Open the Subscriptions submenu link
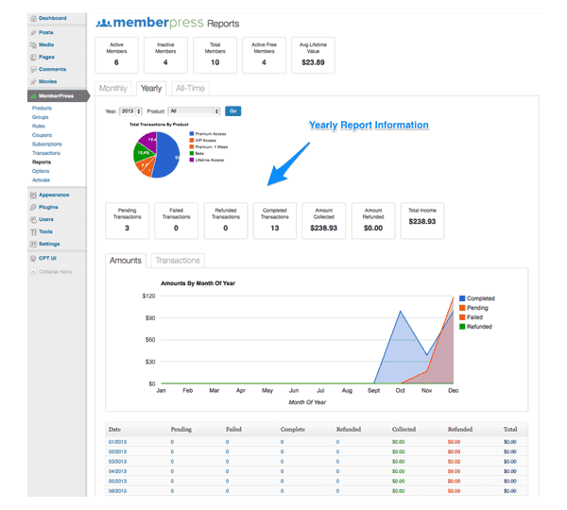The height and width of the screenshot is (510, 567). tap(48, 144)
